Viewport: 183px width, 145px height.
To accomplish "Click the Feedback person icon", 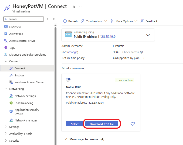I will [x=142, y=21].
